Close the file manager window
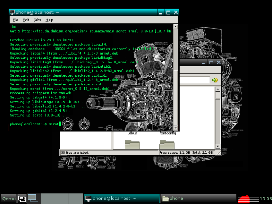 pyautogui.click(x=218, y=62)
